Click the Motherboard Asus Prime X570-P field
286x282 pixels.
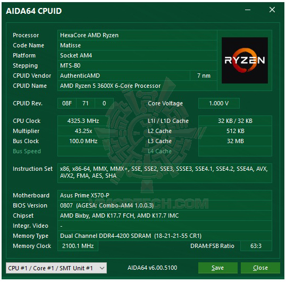[165, 195]
